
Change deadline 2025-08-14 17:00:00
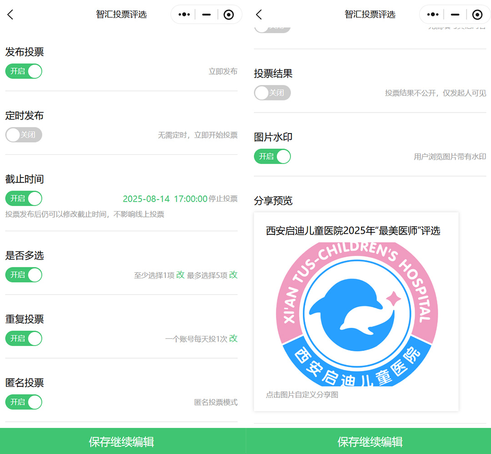[165, 199]
